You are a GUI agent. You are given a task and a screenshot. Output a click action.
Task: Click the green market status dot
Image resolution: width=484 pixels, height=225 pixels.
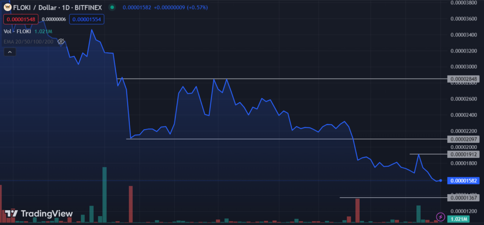click(112, 7)
